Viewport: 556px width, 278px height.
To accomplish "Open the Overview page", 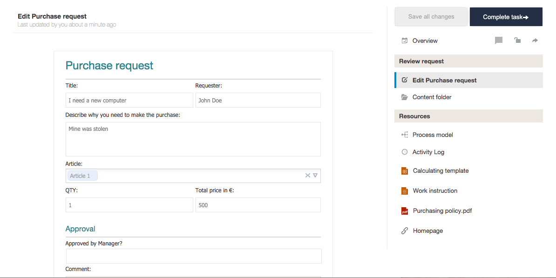I will coord(425,41).
